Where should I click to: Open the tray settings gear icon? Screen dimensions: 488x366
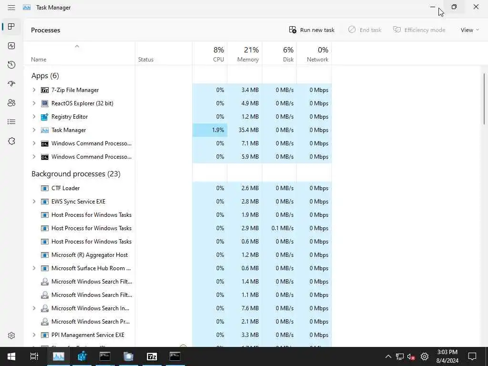425,356
